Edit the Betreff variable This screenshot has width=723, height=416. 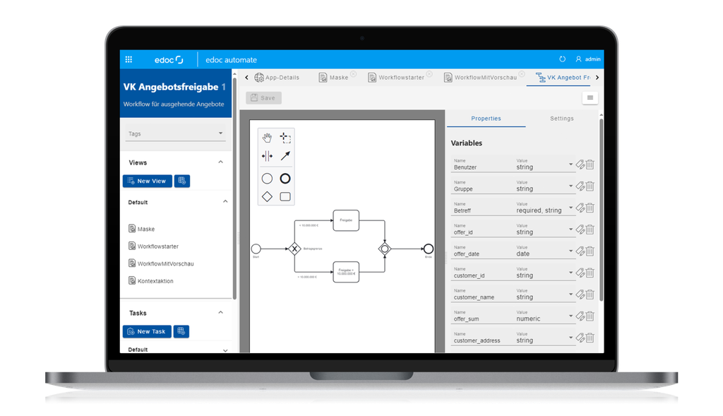[580, 208]
